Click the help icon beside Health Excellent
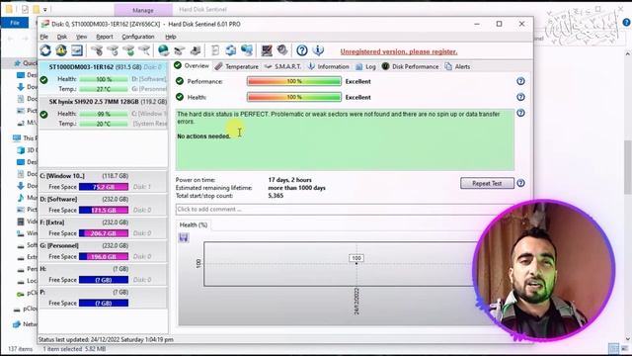 pos(520,97)
